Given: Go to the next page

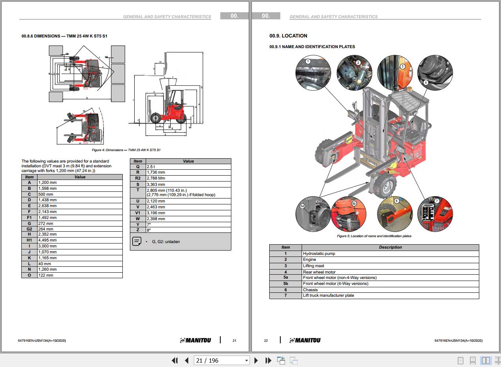Looking at the screenshot, I should pyautogui.click(x=256, y=360).
